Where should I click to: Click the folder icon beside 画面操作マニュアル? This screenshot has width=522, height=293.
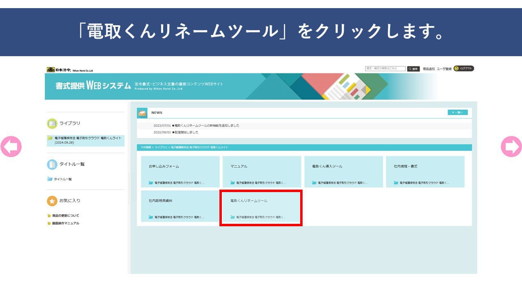[x=49, y=223]
